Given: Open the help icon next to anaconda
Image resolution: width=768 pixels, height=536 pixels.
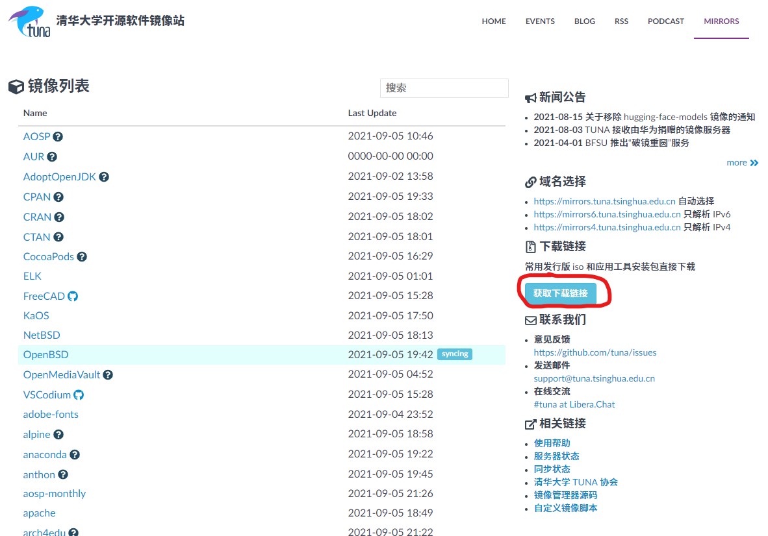Looking at the screenshot, I should [x=75, y=455].
